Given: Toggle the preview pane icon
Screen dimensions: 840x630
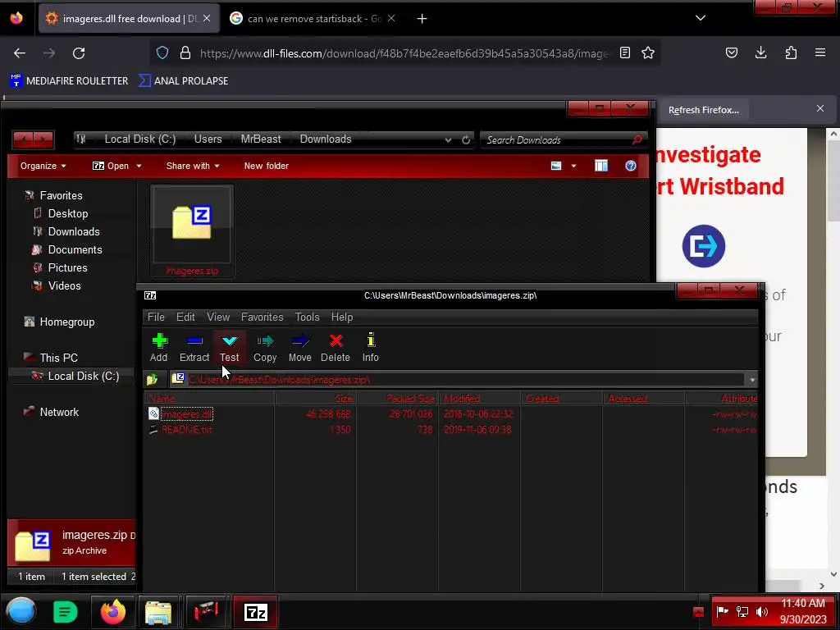Looking at the screenshot, I should [x=601, y=166].
